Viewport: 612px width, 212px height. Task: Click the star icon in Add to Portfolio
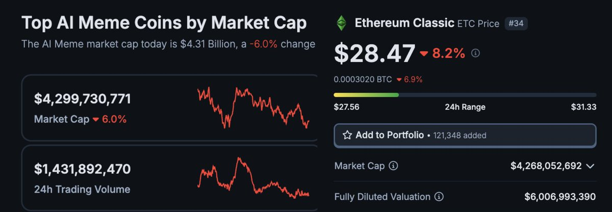[347, 136]
